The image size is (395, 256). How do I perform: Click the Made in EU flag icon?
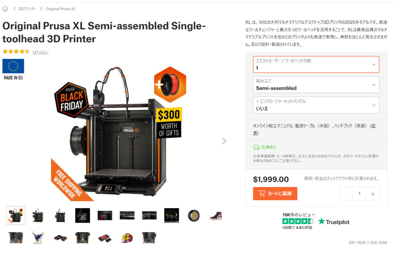(13, 66)
